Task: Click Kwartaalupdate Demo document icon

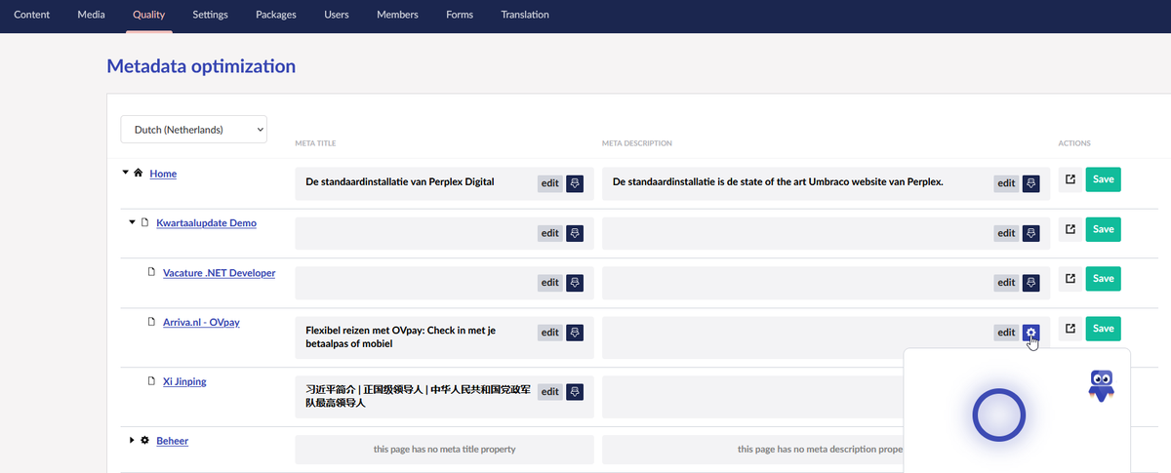Action: [145, 222]
